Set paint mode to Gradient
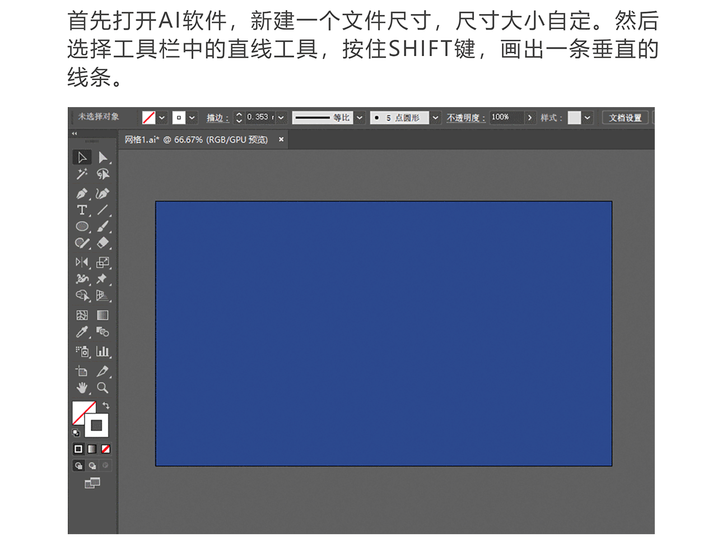 (92, 449)
